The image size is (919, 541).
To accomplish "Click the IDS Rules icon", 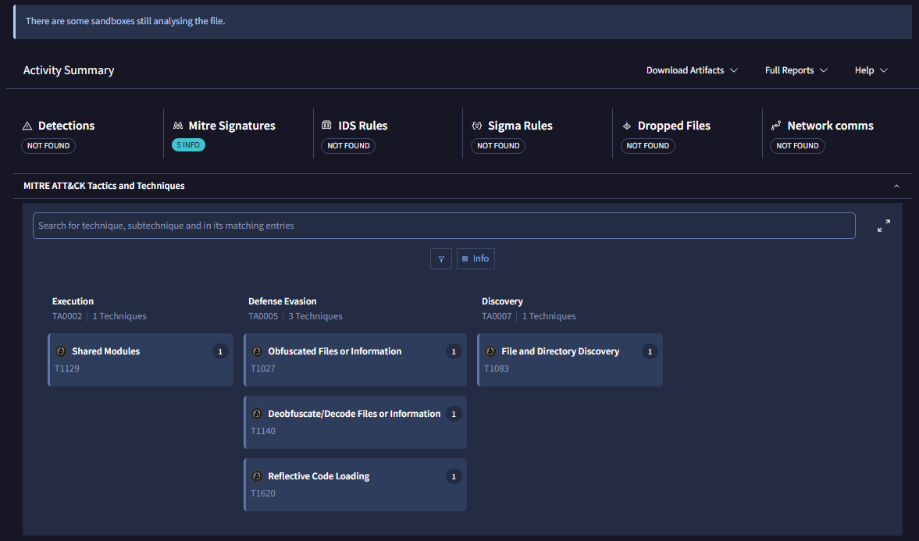I will [x=327, y=126].
